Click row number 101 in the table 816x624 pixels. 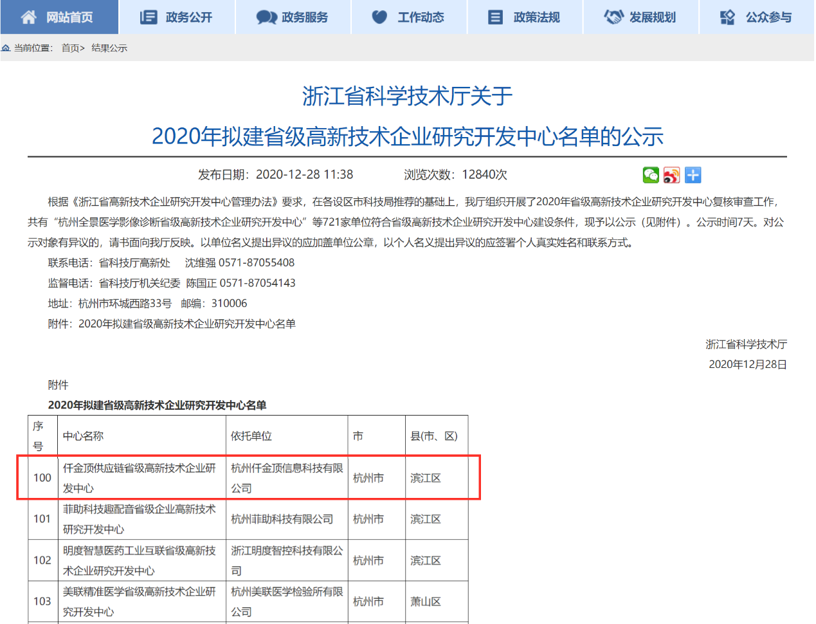[42, 519]
